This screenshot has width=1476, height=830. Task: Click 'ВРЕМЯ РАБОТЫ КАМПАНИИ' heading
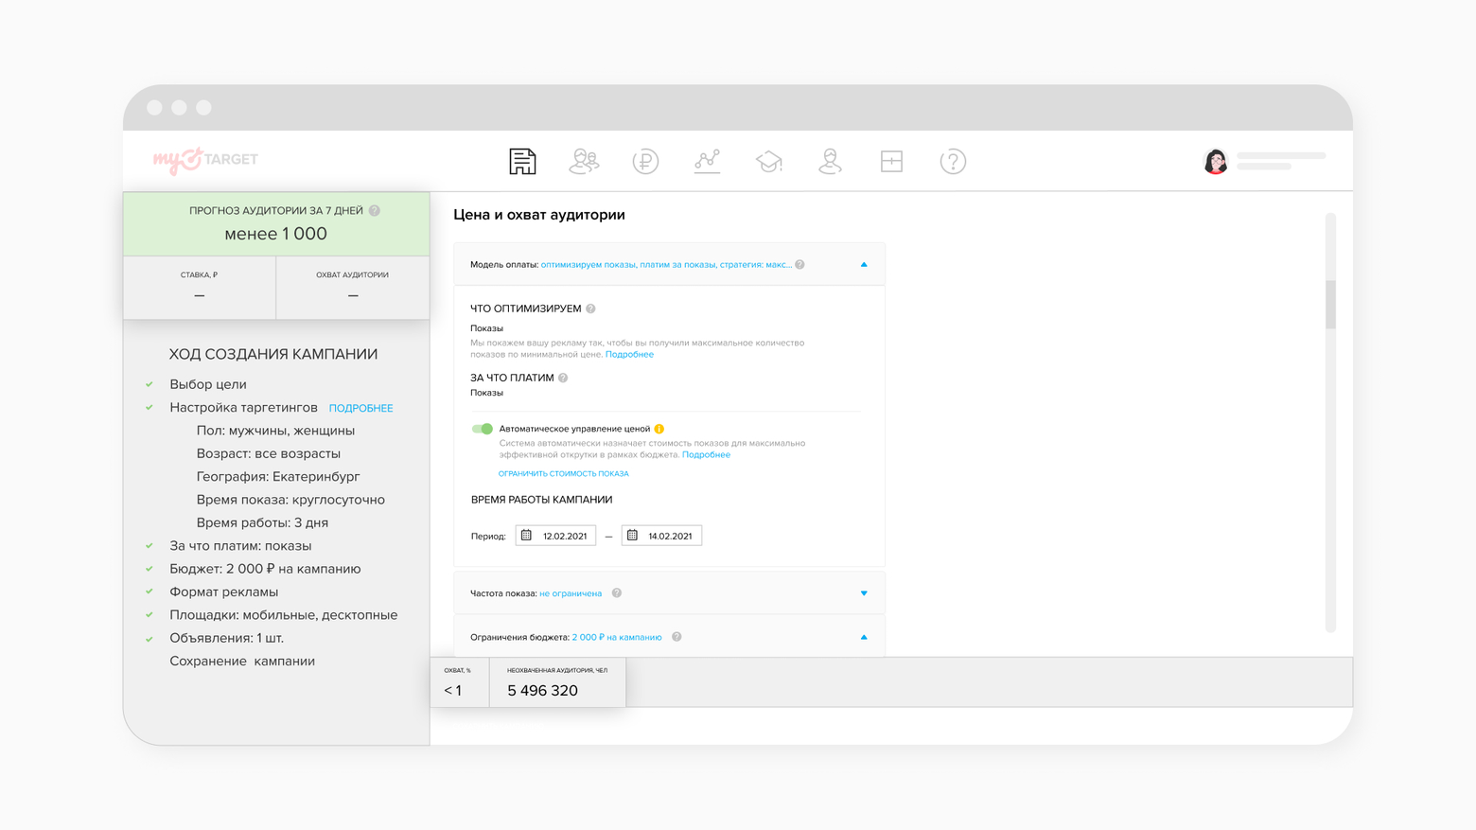pos(541,500)
